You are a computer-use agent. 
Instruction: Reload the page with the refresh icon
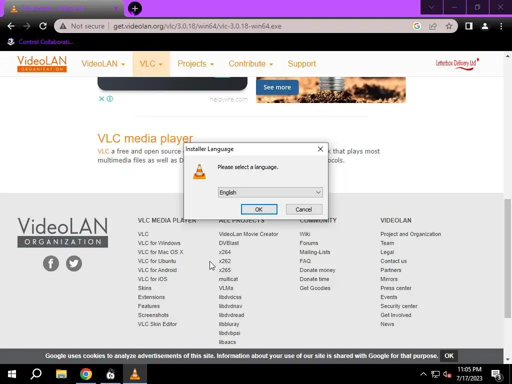pos(43,26)
